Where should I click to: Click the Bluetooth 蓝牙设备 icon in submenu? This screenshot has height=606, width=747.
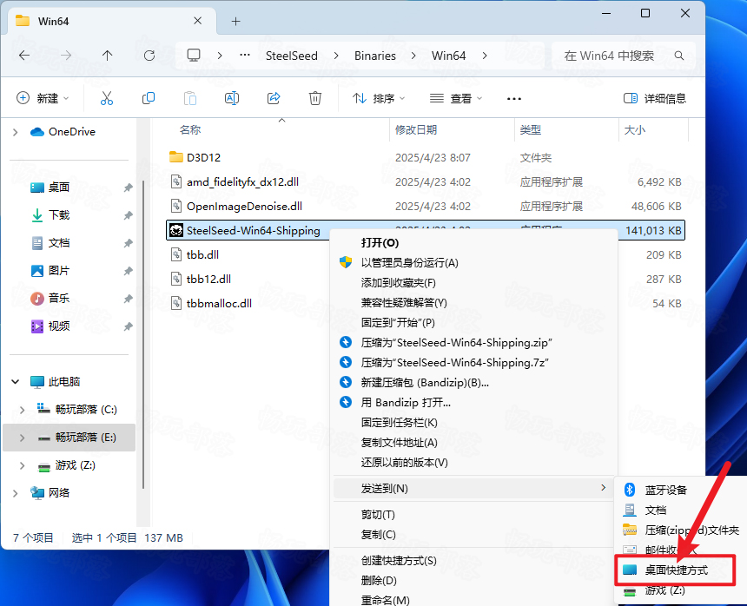[x=630, y=490]
